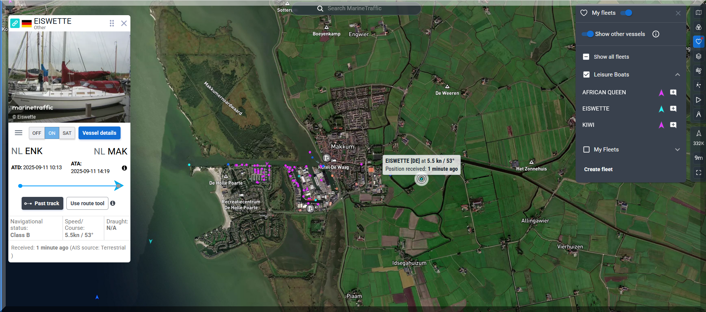The height and width of the screenshot is (312, 706).
Task: Disable Show other vessels toggle
Action: pos(588,34)
